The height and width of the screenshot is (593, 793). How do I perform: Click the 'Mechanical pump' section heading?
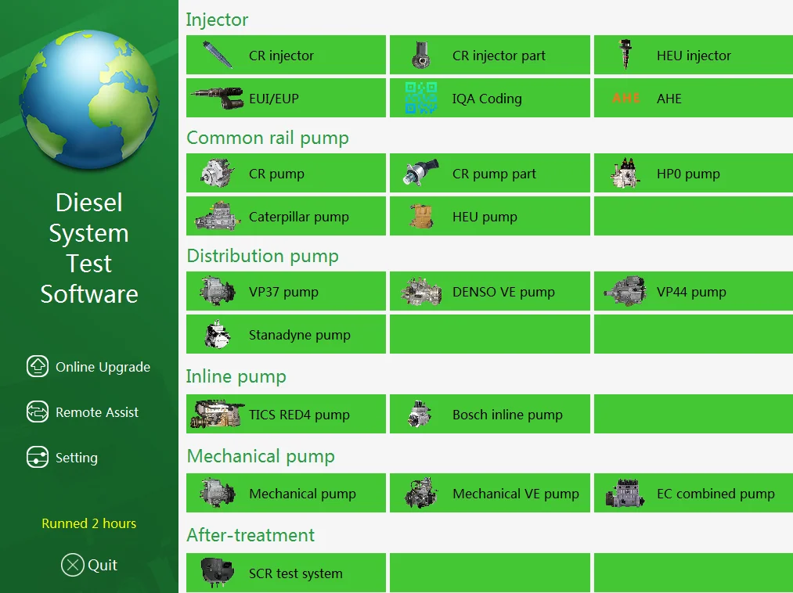coord(261,456)
